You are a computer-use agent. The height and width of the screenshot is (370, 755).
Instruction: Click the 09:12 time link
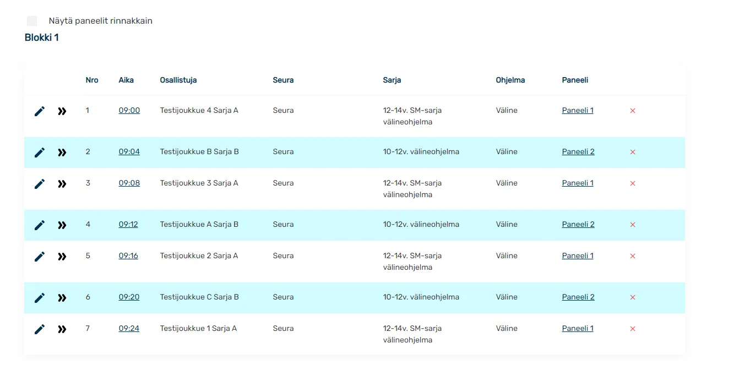coord(128,224)
